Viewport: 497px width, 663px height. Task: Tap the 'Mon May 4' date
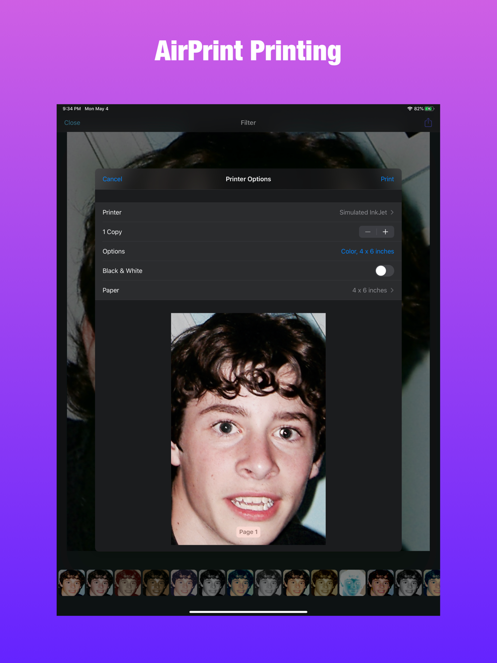(96, 108)
